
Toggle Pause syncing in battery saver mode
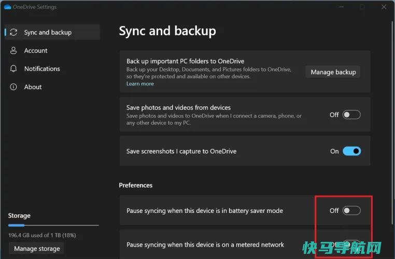pyautogui.click(x=351, y=210)
